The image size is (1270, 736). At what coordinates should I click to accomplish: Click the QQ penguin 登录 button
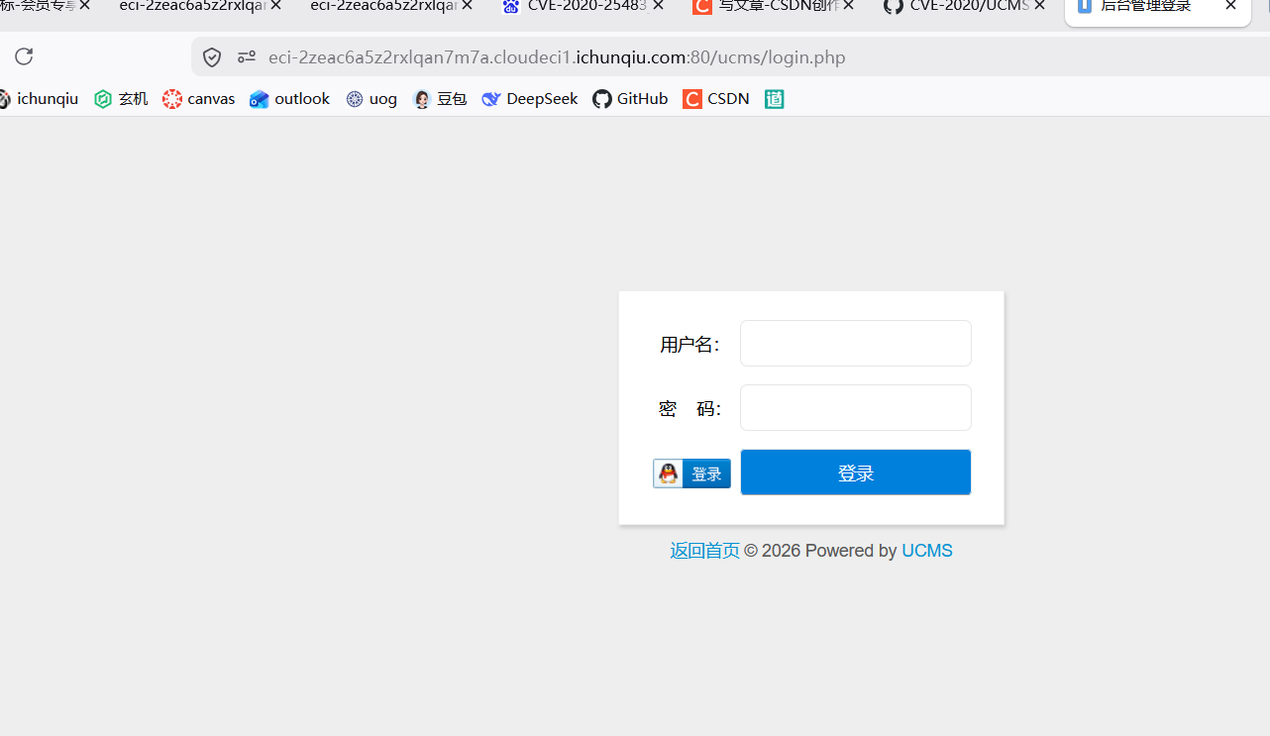click(x=691, y=473)
